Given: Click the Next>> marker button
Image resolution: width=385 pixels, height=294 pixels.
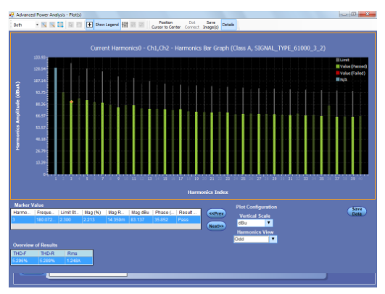Looking at the screenshot, I should 216,226.
